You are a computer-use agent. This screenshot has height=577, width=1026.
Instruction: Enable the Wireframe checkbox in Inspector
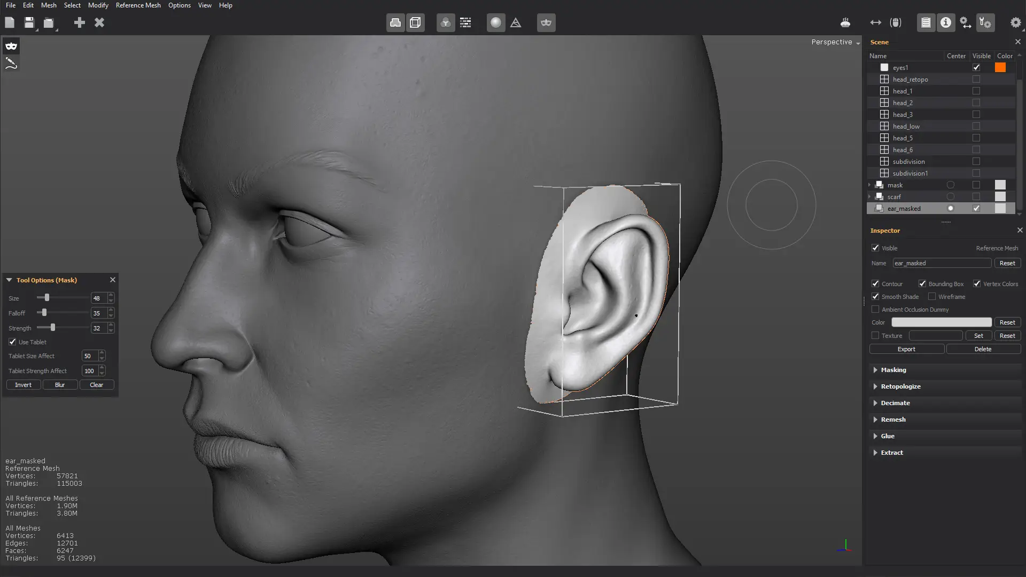[932, 297]
